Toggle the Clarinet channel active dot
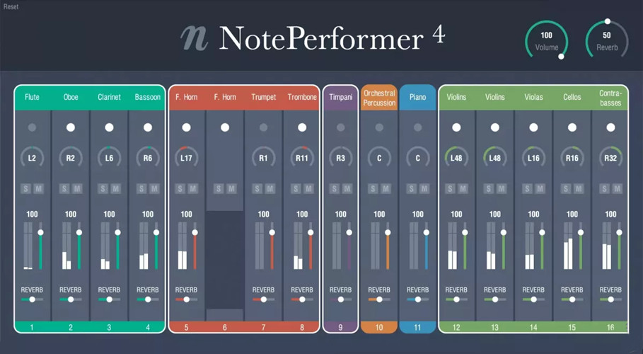The width and height of the screenshot is (643, 354). tap(109, 127)
